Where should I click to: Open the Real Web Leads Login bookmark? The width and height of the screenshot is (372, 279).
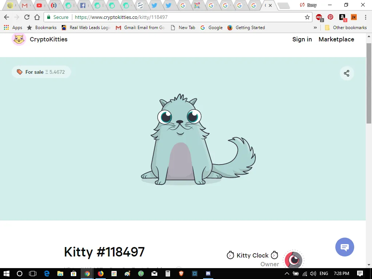click(86, 28)
